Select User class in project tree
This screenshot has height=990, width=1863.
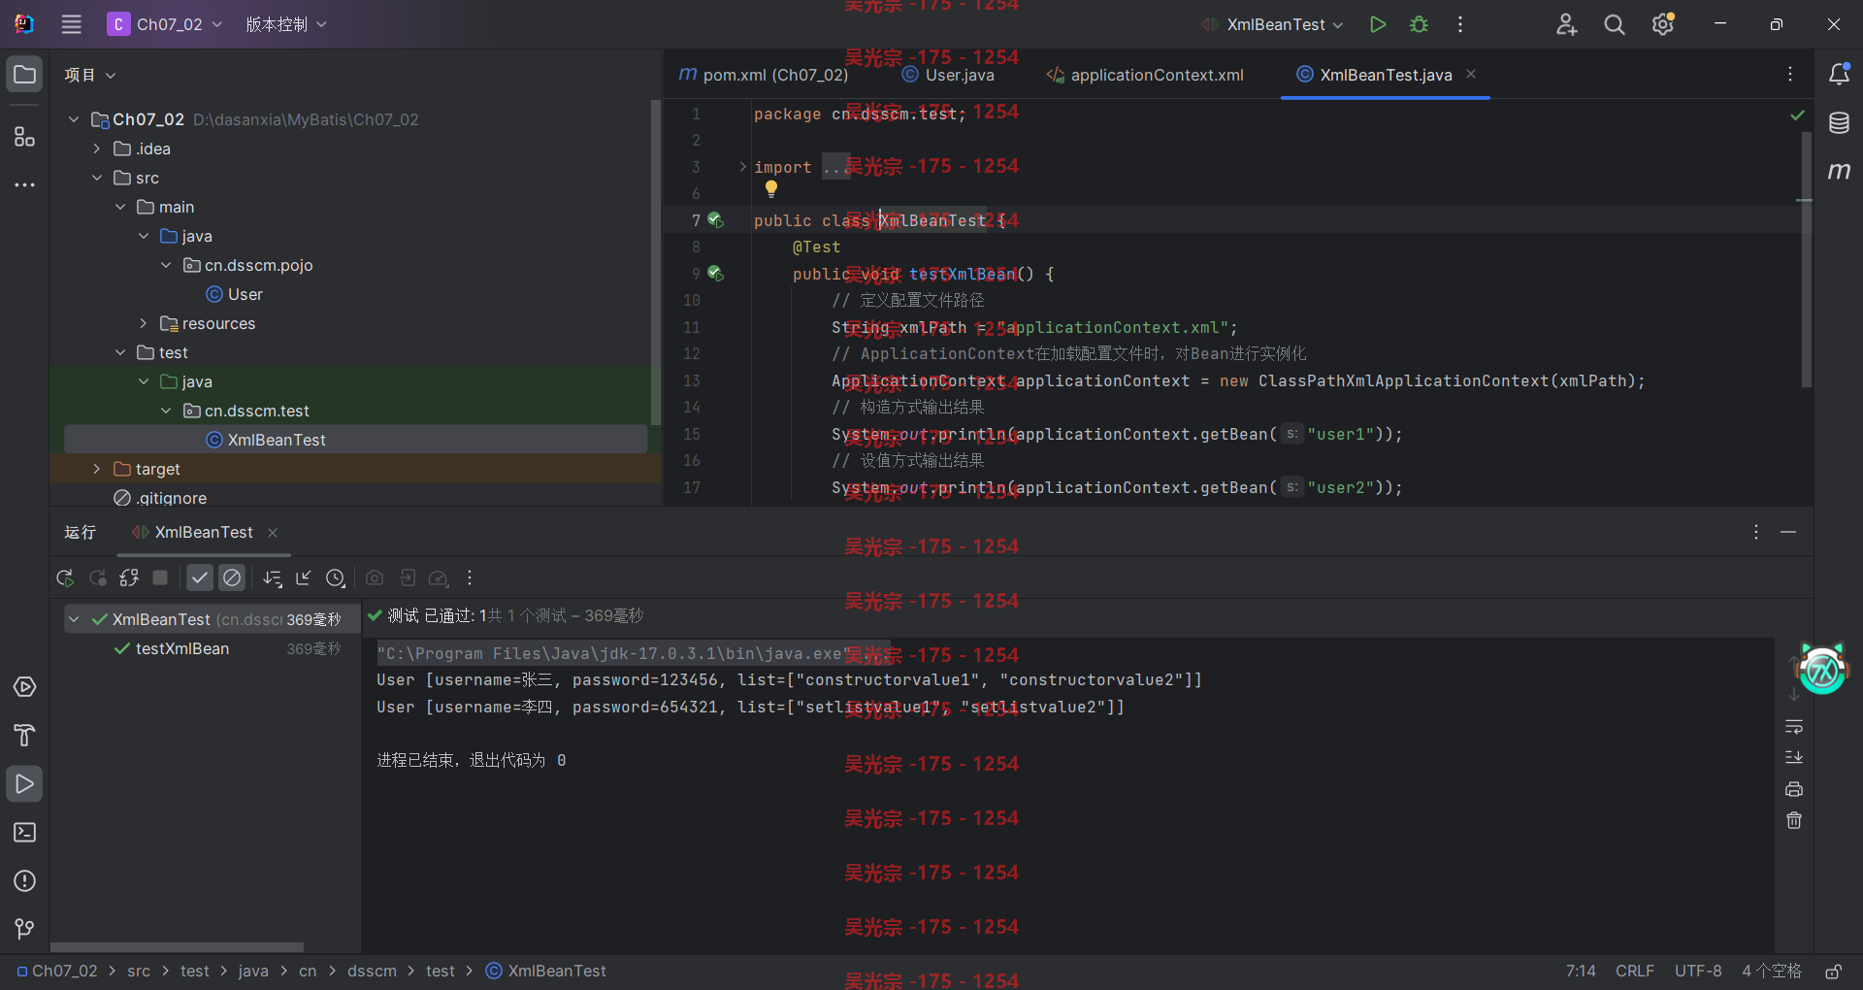235,294
